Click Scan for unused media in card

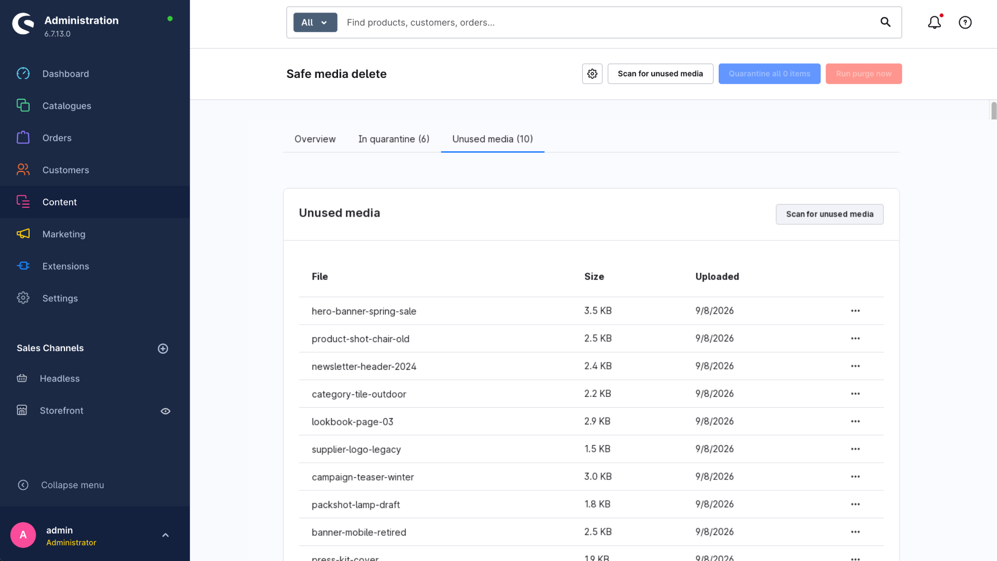830,214
